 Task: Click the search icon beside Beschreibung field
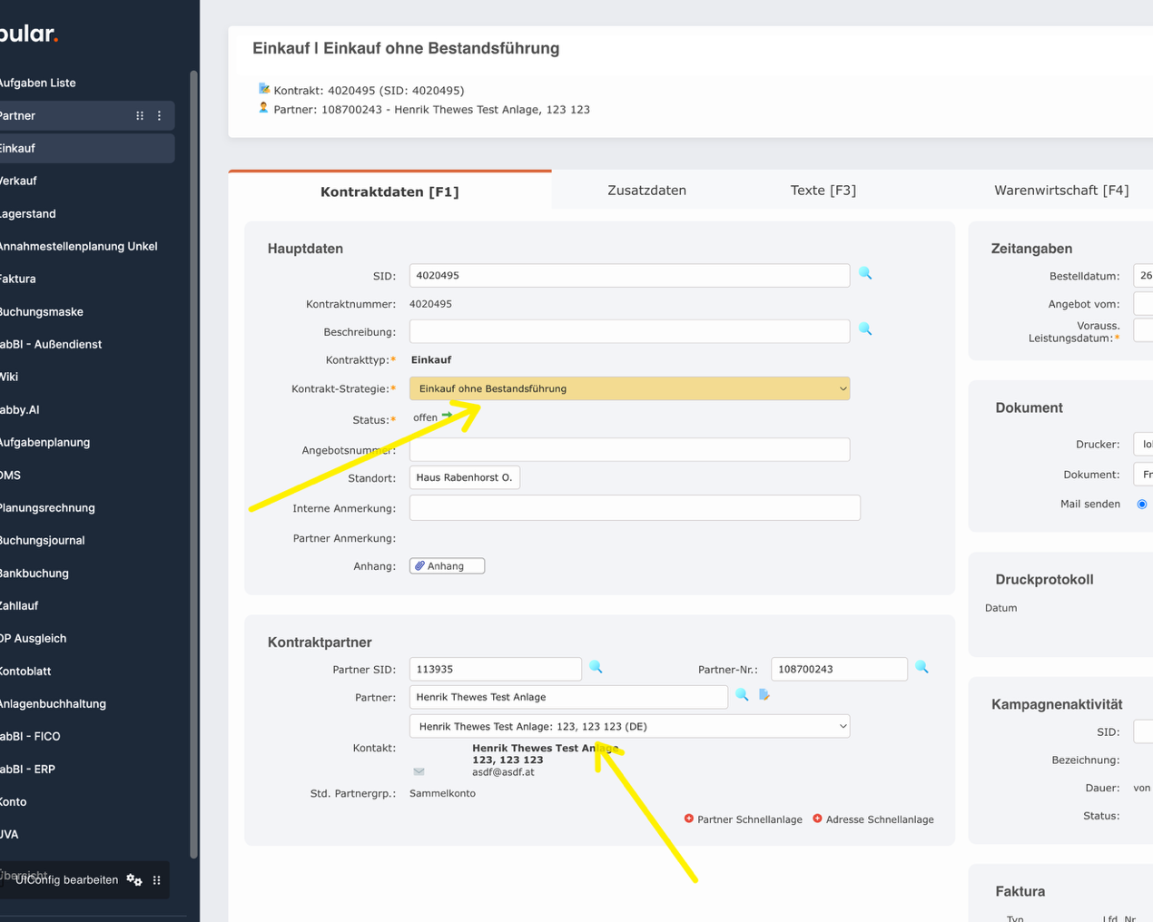click(865, 329)
